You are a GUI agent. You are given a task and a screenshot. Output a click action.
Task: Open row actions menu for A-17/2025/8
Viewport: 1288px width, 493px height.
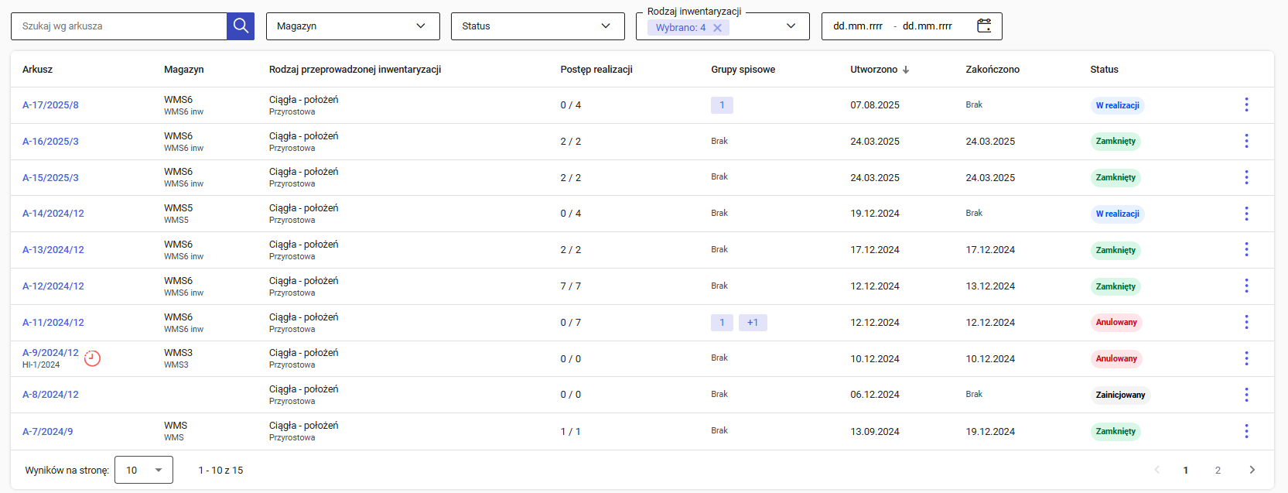[x=1246, y=104]
